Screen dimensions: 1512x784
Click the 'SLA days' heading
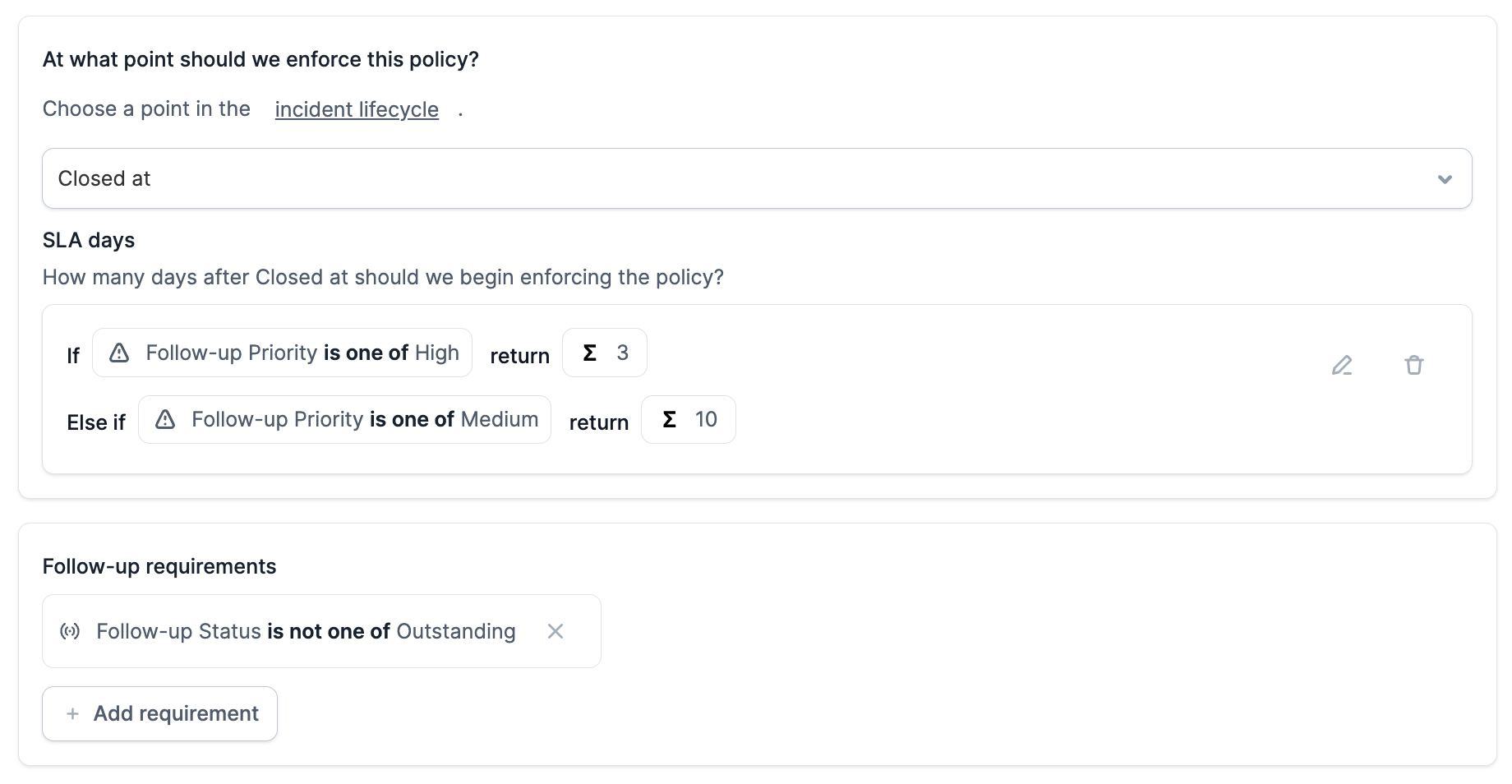(89, 240)
